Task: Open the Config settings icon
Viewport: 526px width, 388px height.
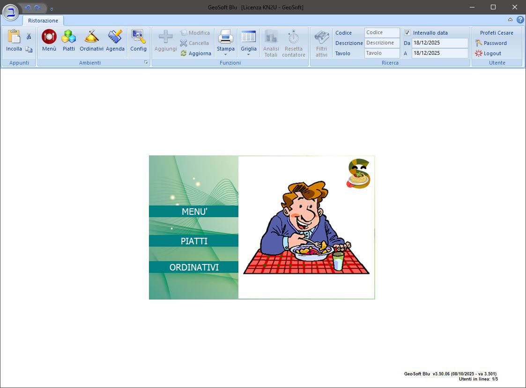Action: tap(138, 37)
